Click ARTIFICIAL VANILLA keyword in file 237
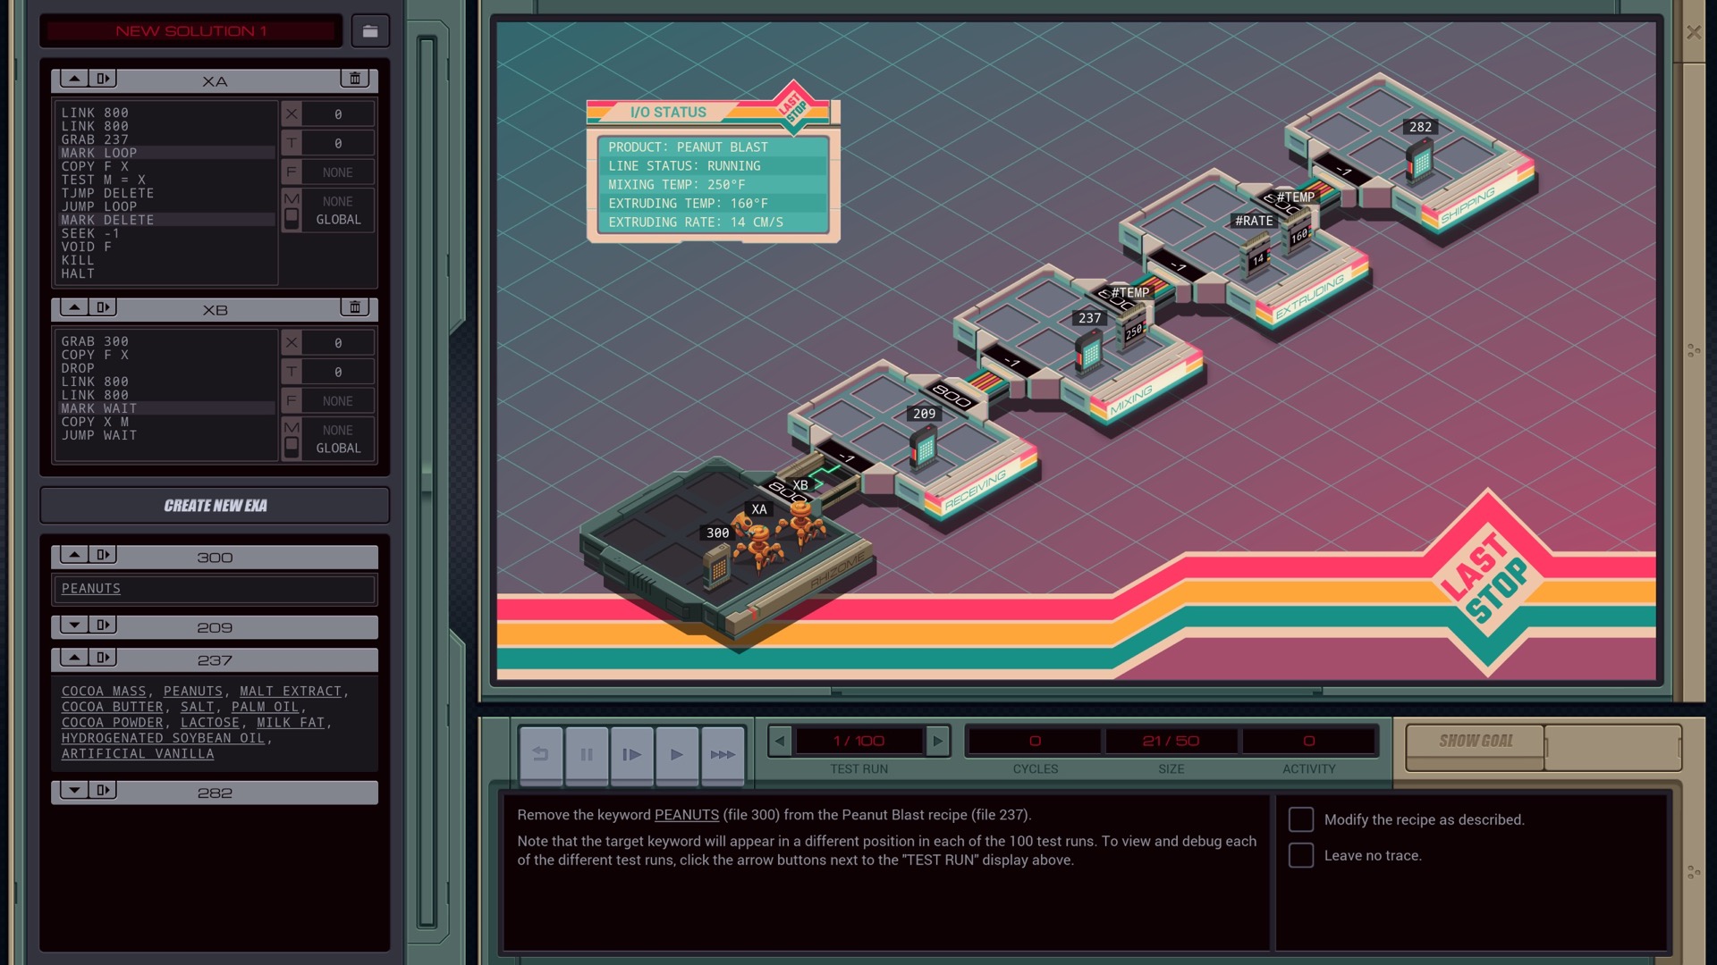This screenshot has height=965, width=1717. 138,754
